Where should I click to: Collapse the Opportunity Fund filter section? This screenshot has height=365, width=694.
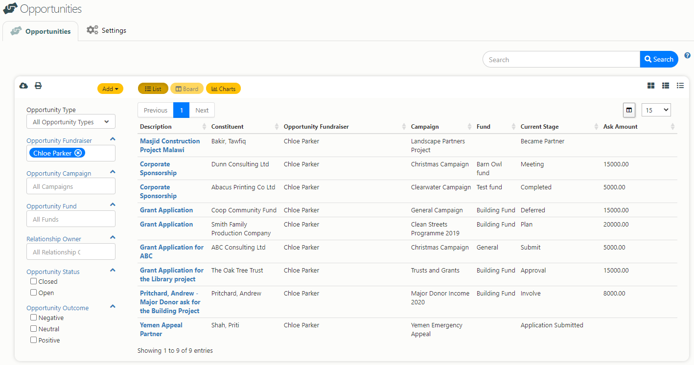coord(113,205)
